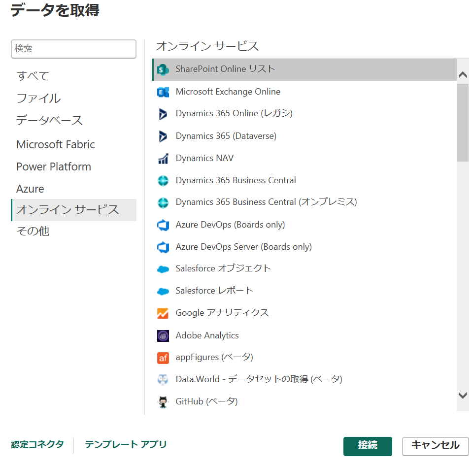
Task: Click the Google アナリティクス icon
Action: coord(163,313)
